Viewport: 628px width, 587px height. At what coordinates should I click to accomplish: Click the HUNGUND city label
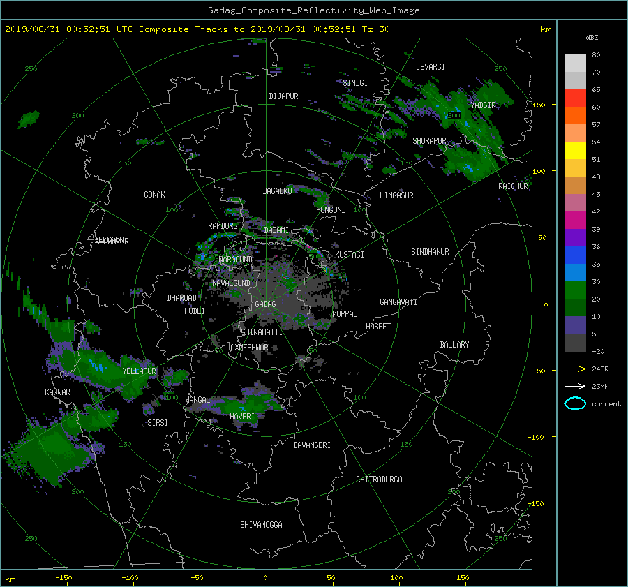coord(331,210)
